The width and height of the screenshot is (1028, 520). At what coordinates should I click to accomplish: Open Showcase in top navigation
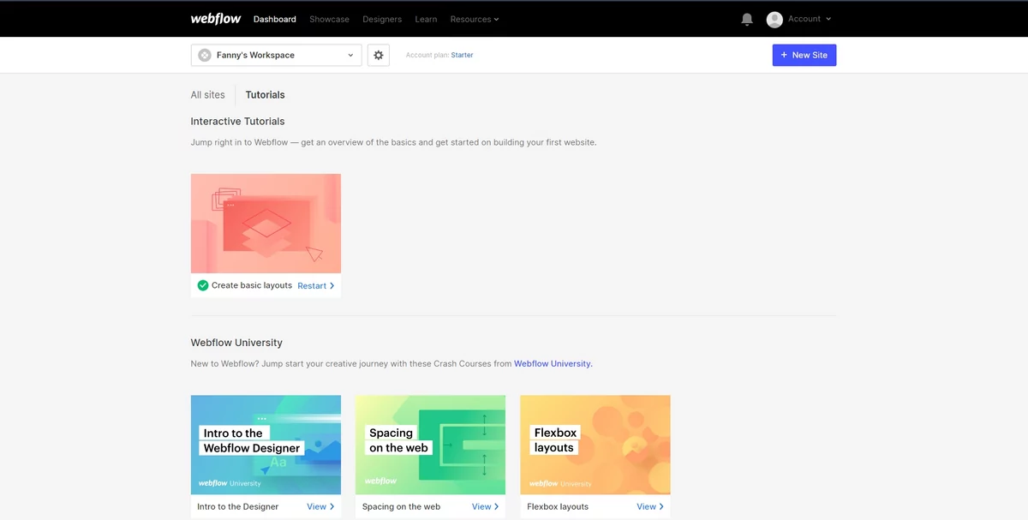point(329,19)
